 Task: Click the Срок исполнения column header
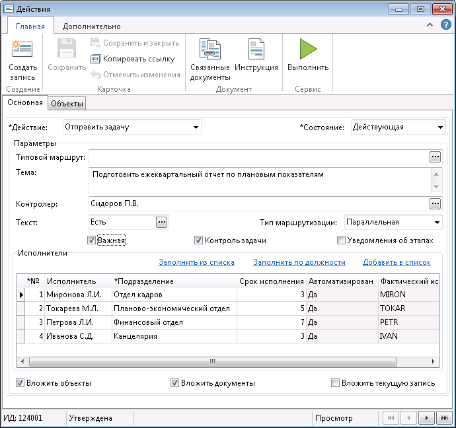click(x=272, y=281)
